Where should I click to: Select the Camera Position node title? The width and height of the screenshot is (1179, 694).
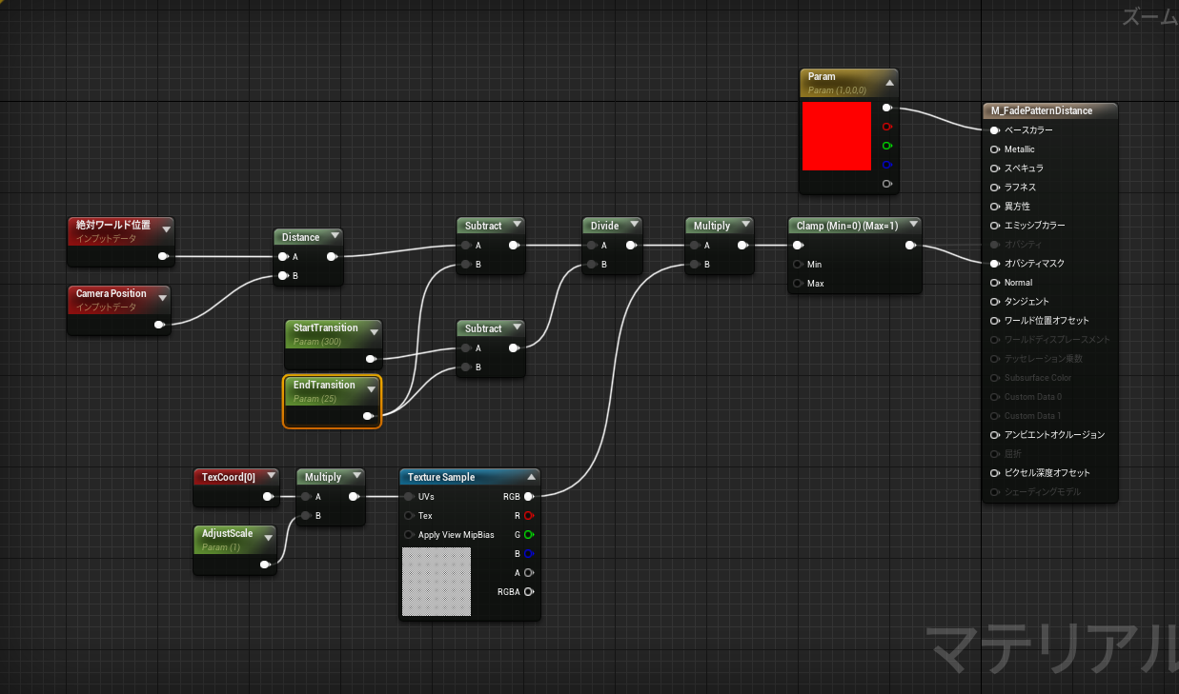112,293
